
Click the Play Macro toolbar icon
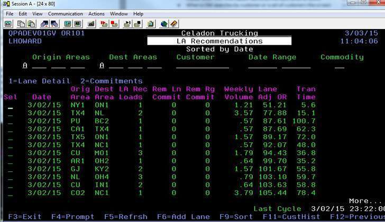(x=127, y=24)
